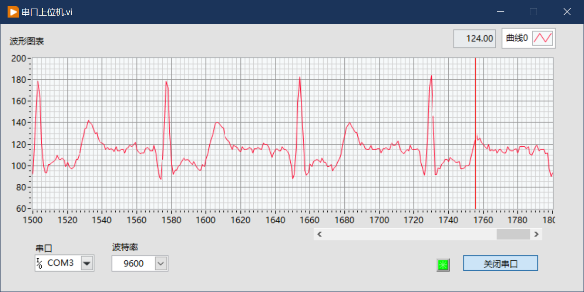Click the 串口 label

tap(44, 248)
